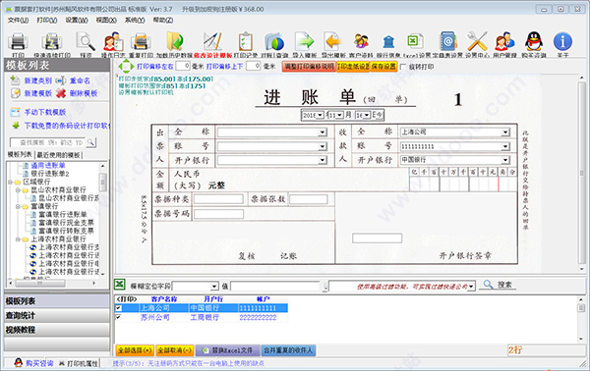Open the payee 开户银行 中国银行 dropdown
Screen dimensions: 590x371
[x=505, y=160]
